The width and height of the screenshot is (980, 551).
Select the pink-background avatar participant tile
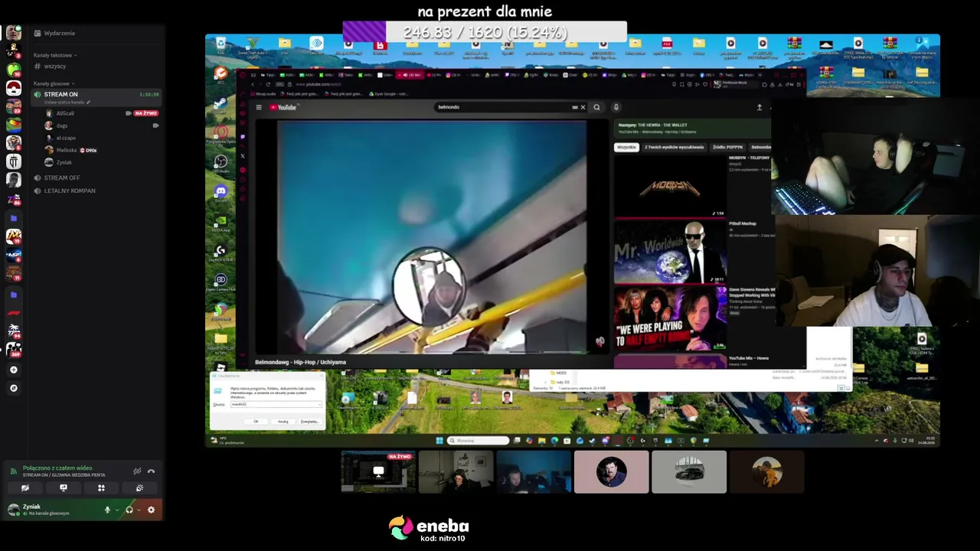click(611, 471)
